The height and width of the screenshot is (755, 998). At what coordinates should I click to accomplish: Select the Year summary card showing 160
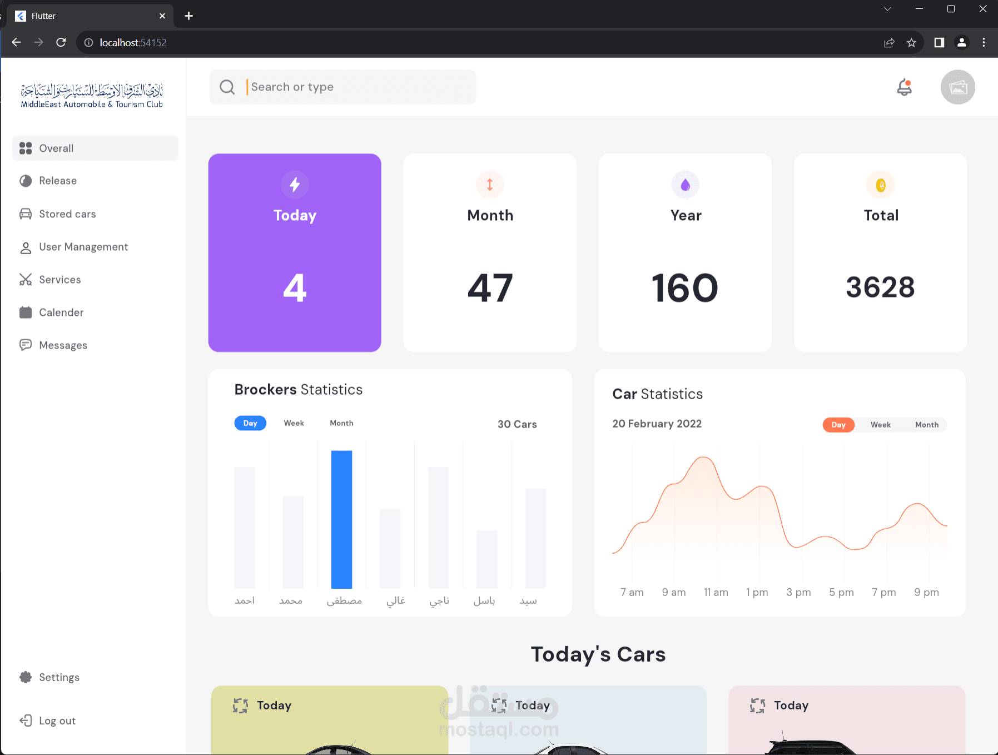coord(686,253)
